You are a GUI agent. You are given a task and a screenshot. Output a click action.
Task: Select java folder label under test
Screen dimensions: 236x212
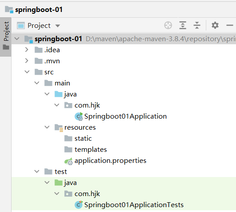[x=71, y=183]
